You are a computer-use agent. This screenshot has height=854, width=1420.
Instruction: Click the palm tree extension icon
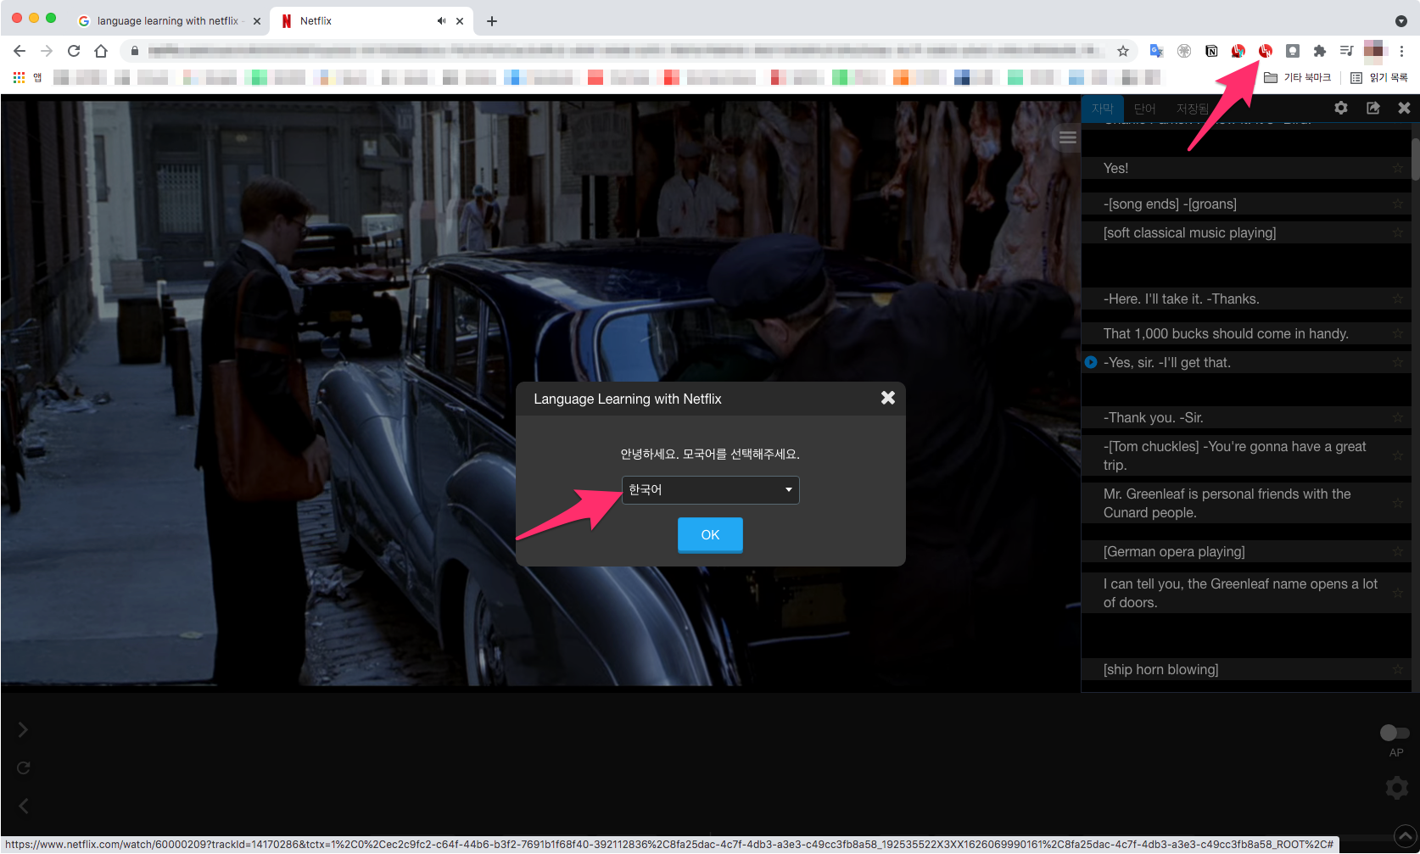1184,51
